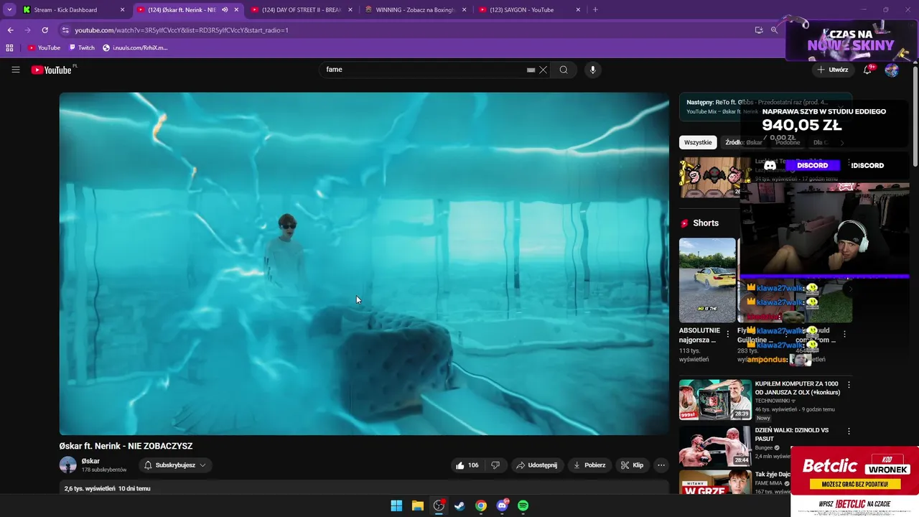Click the Utwórz create button
Image resolution: width=919 pixels, height=517 pixels.
[x=832, y=70]
